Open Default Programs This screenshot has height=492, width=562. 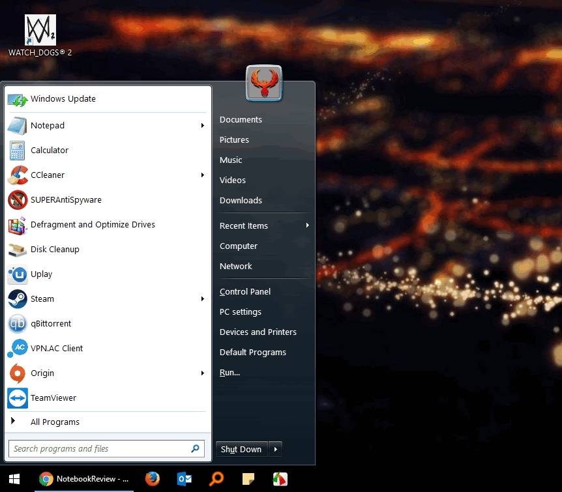pyautogui.click(x=253, y=353)
